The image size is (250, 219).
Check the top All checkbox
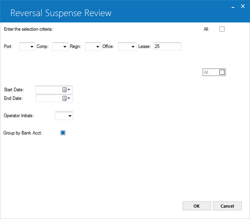[x=222, y=29]
